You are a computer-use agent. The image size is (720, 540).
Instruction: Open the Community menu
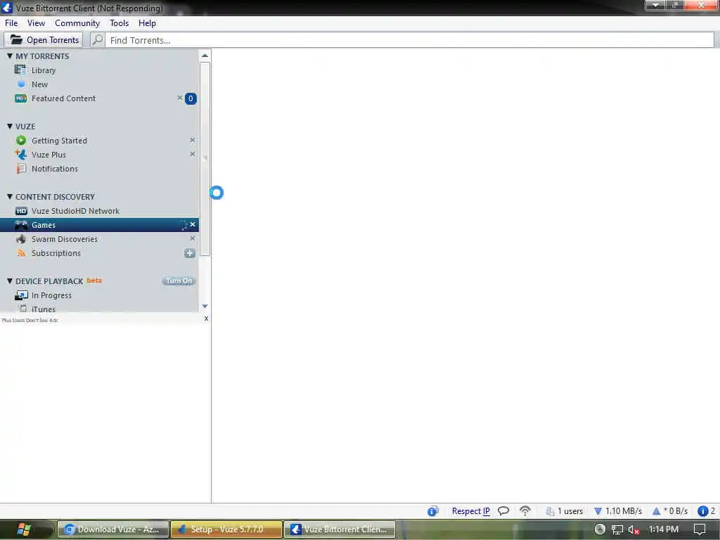pyautogui.click(x=77, y=23)
